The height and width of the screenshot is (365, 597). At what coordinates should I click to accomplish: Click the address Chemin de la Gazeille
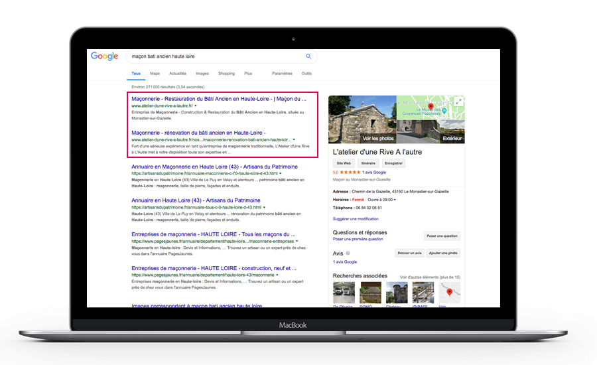click(400, 192)
